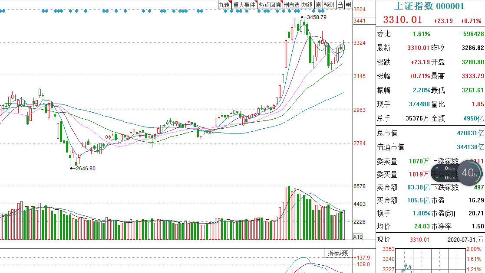Click the 委卖量 value 1878万

(x=419, y=161)
